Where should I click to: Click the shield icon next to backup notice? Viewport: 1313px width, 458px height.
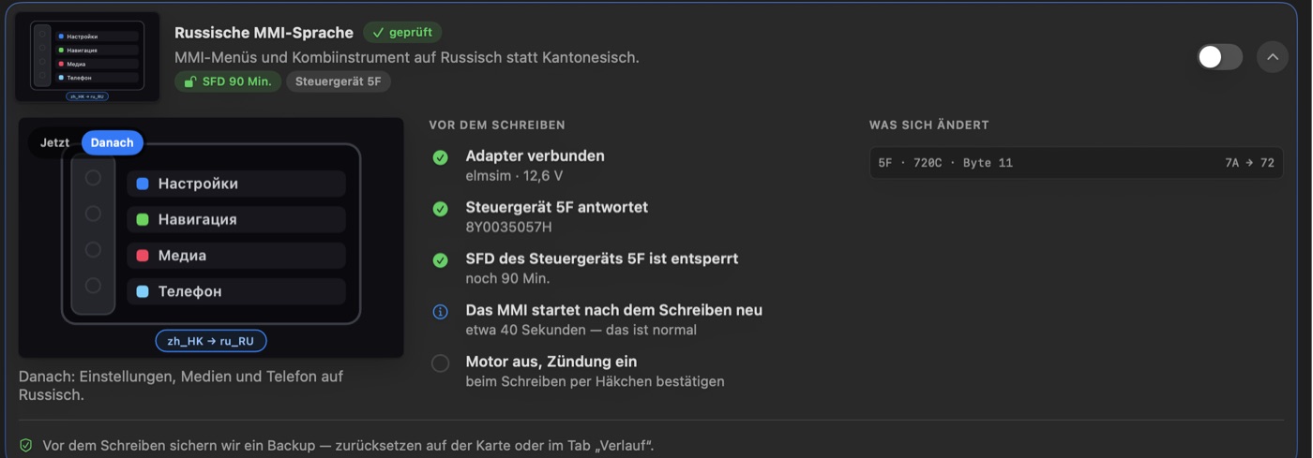coord(26,446)
